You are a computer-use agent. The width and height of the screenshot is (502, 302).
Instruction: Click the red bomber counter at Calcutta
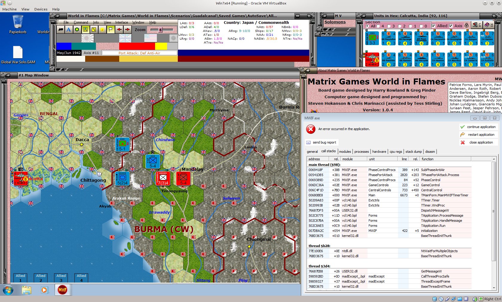21,178
